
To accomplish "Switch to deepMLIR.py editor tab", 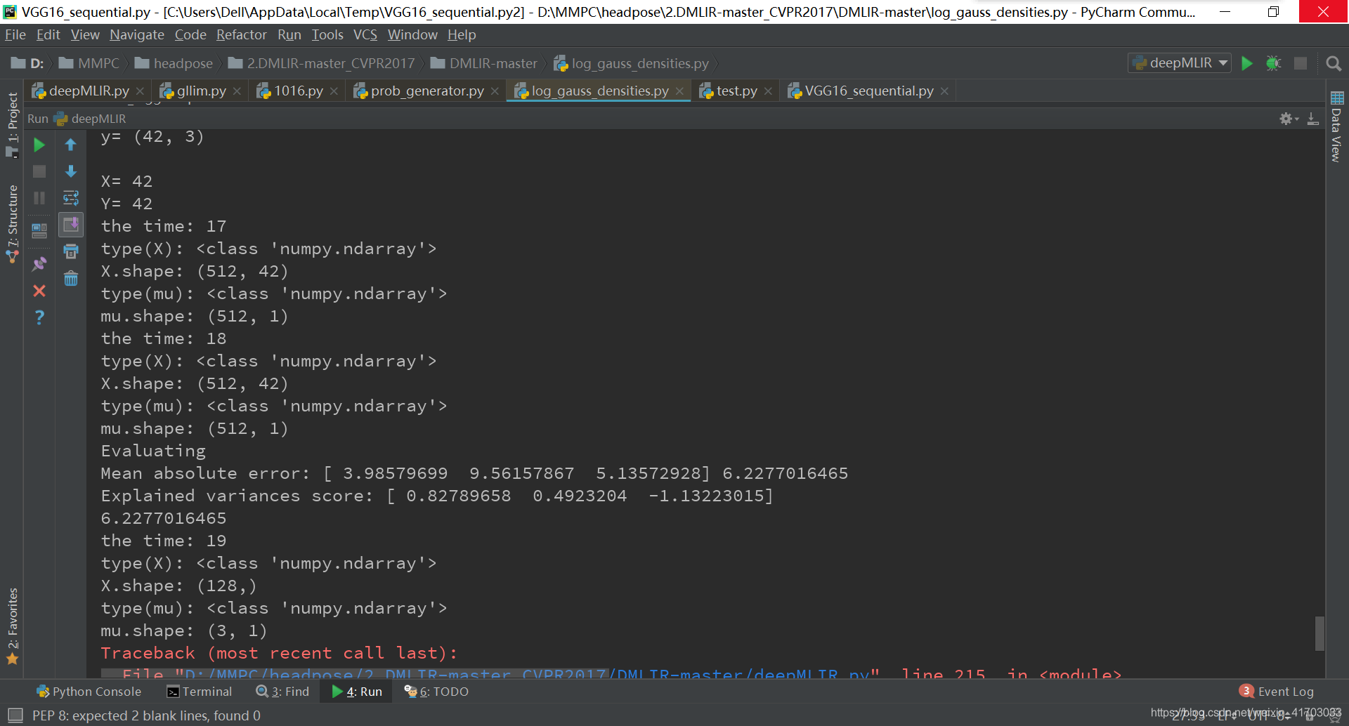I will (89, 91).
